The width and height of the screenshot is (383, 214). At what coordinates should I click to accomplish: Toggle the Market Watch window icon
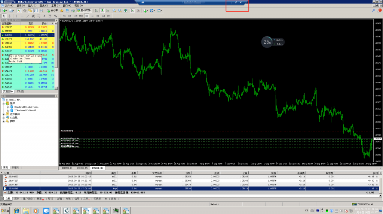(x=19, y=10)
